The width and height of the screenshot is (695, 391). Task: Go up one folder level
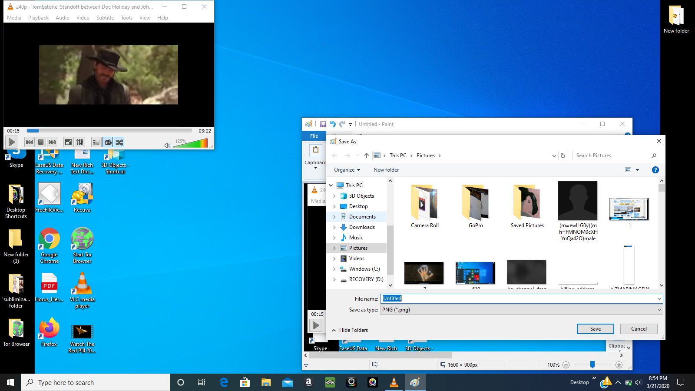pyautogui.click(x=367, y=156)
